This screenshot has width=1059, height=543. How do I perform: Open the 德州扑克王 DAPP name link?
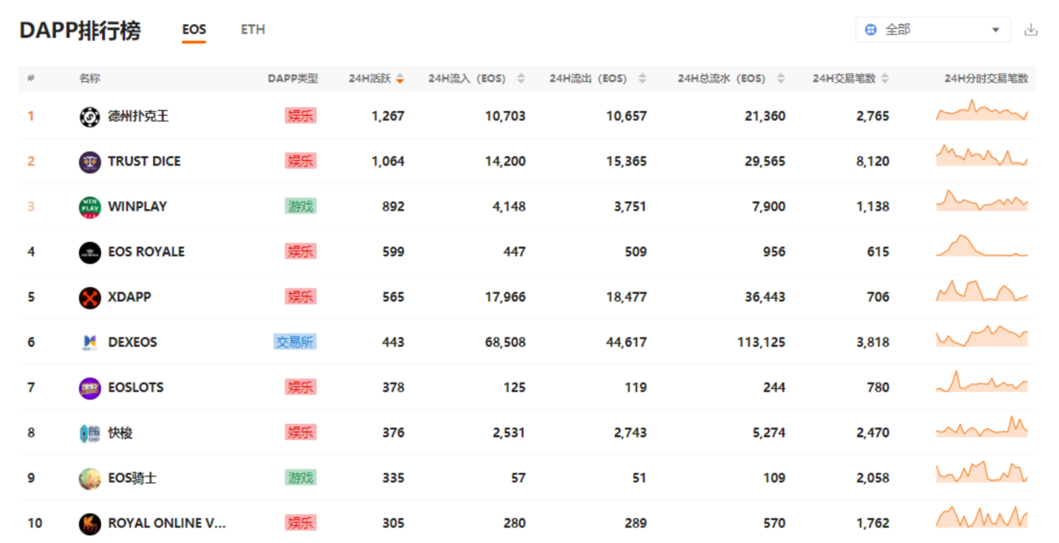(x=138, y=117)
